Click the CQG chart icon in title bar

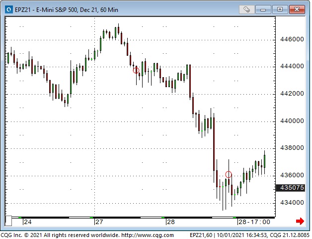coord(9,9)
